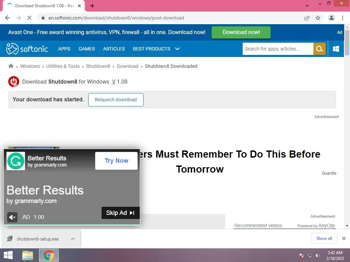Select the Windows platform icon

336,49
